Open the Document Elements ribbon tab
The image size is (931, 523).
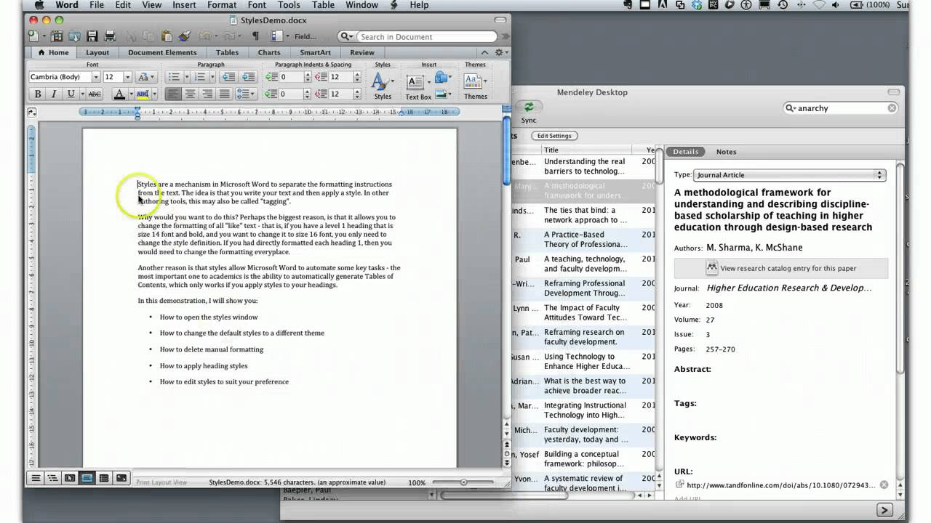[x=162, y=52]
